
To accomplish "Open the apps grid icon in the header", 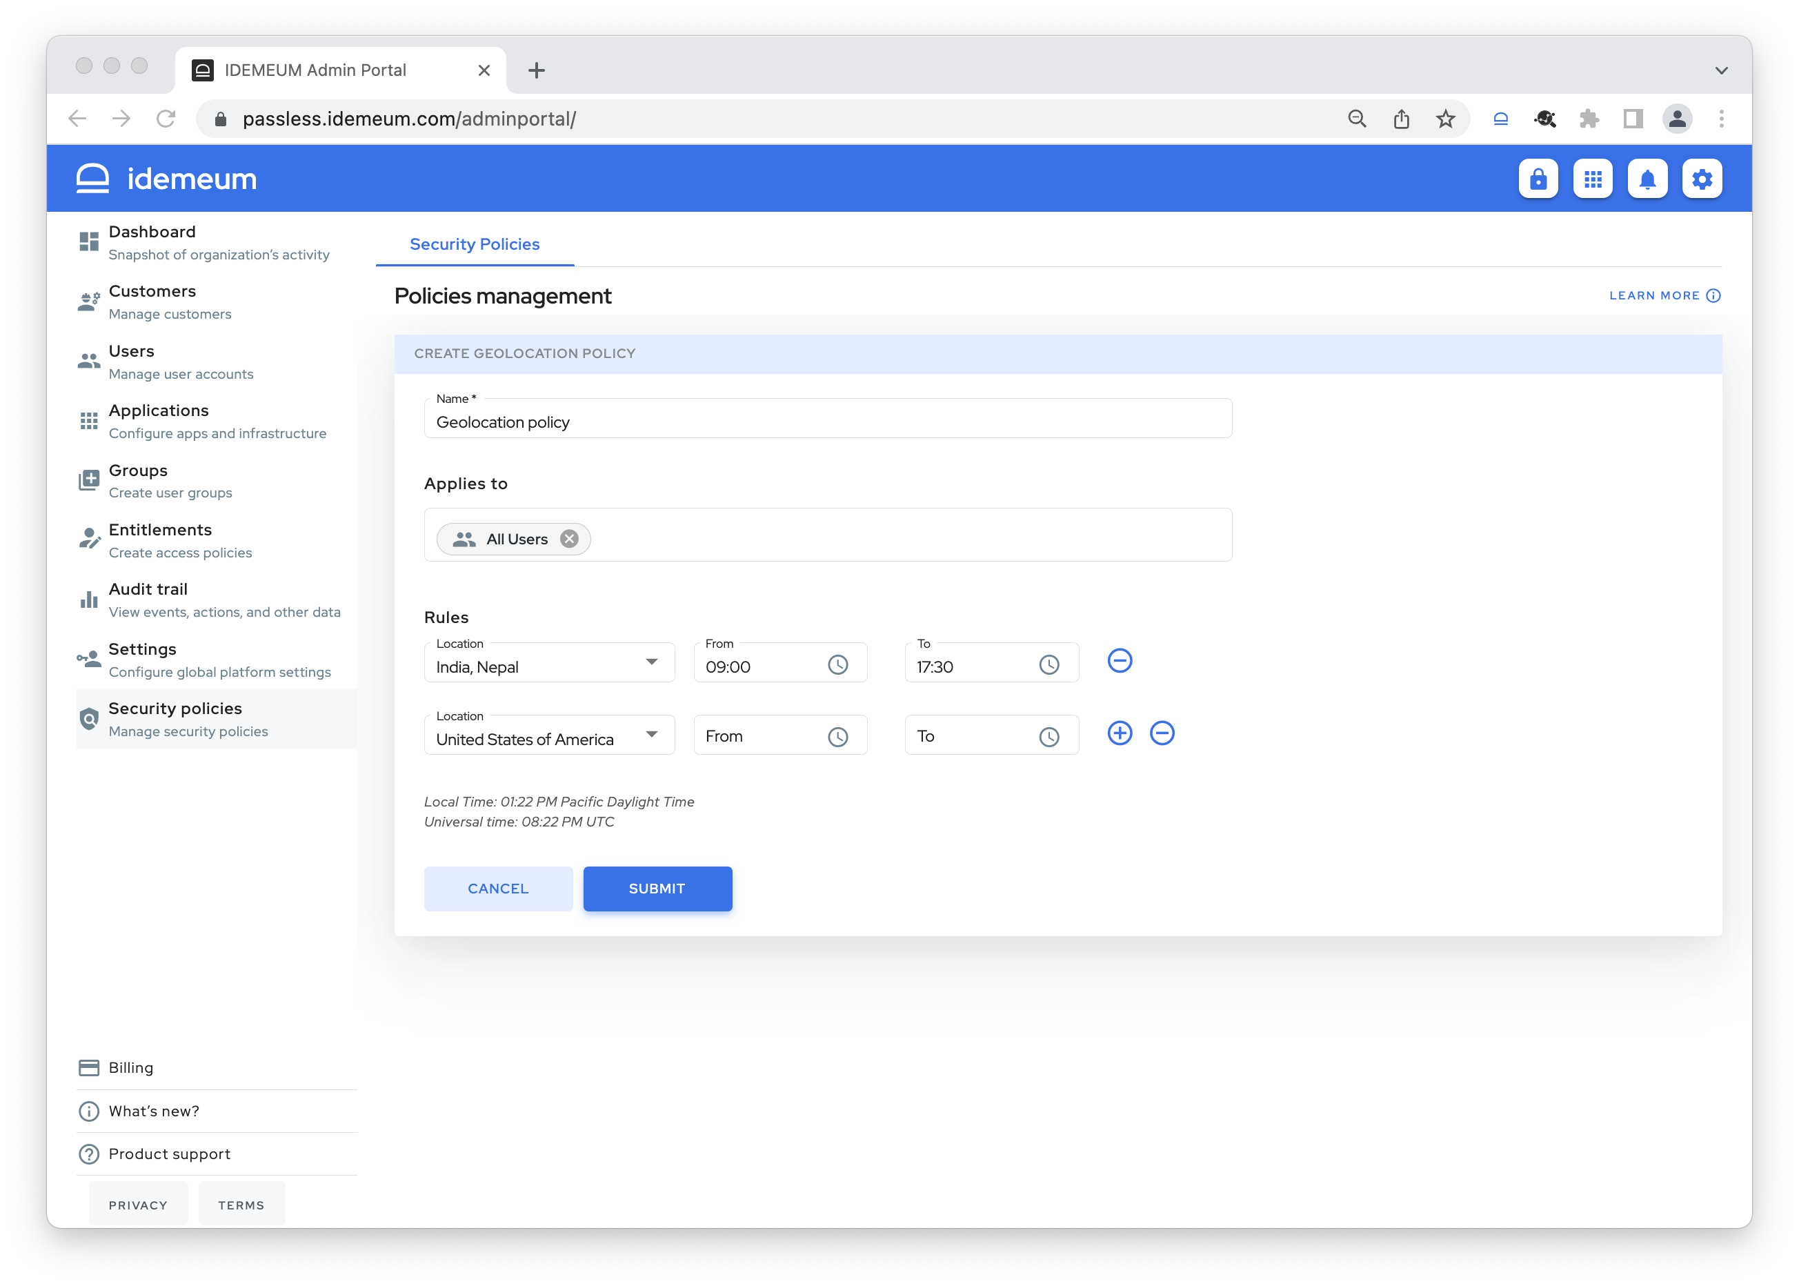I will click(1592, 179).
